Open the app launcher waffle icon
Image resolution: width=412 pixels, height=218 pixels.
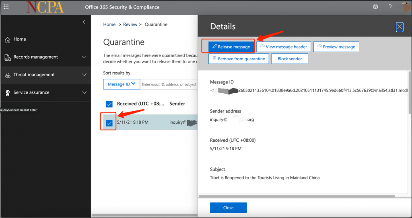(6, 7)
